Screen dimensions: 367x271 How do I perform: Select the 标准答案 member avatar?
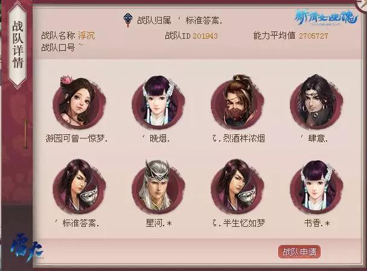79,186
